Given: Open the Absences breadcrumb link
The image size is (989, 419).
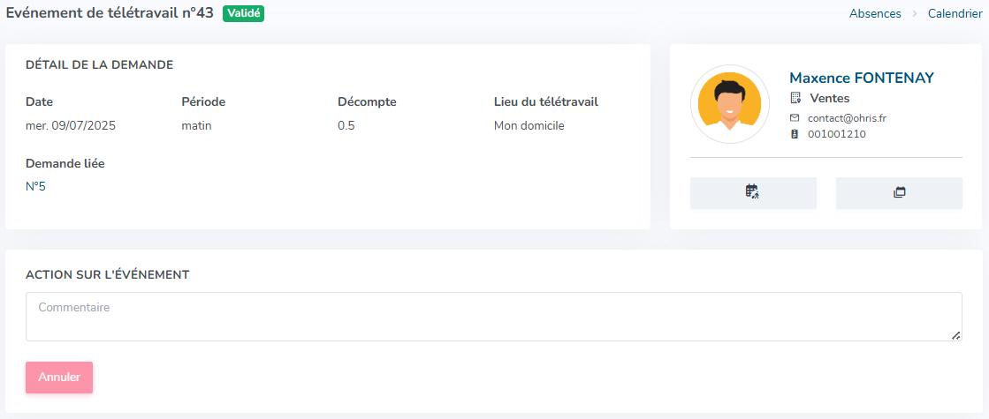Looking at the screenshot, I should point(875,13).
